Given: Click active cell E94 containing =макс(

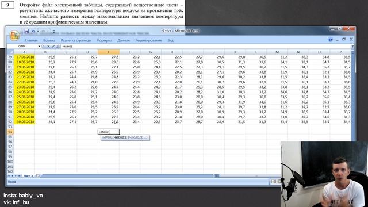Looking at the screenshot, I should pos(109,132).
